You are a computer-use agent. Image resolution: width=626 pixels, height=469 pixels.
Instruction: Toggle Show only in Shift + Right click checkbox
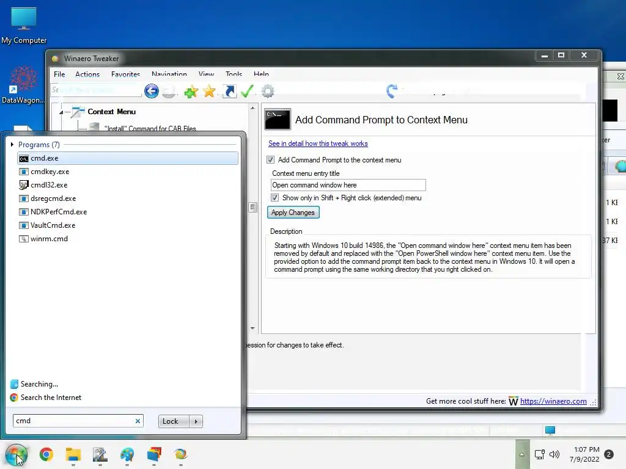pyautogui.click(x=274, y=198)
